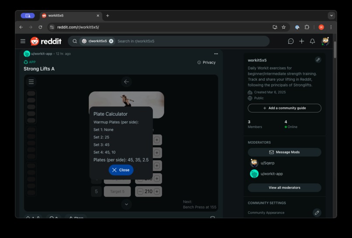Viewport: 352px width, 238px height.
Task: Edit workit5x5 community description pencil
Action: pyautogui.click(x=318, y=60)
